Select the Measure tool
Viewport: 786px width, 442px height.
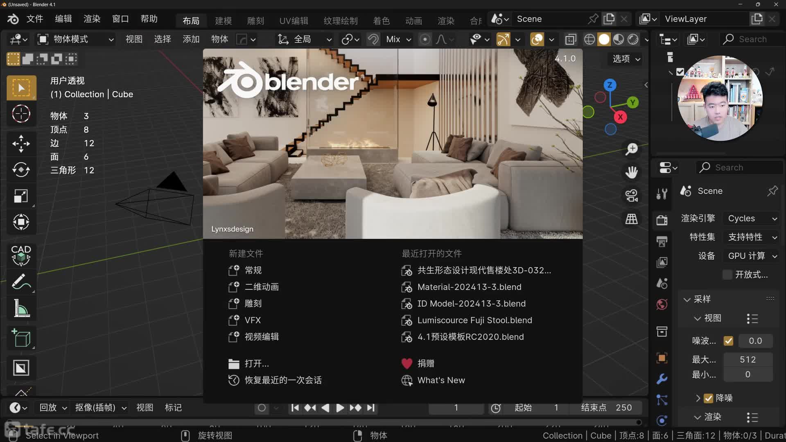pyautogui.click(x=21, y=308)
